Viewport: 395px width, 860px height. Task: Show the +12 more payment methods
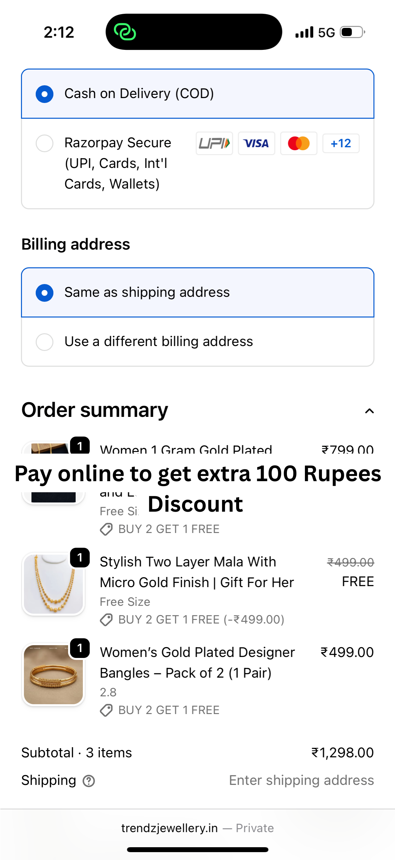click(341, 144)
